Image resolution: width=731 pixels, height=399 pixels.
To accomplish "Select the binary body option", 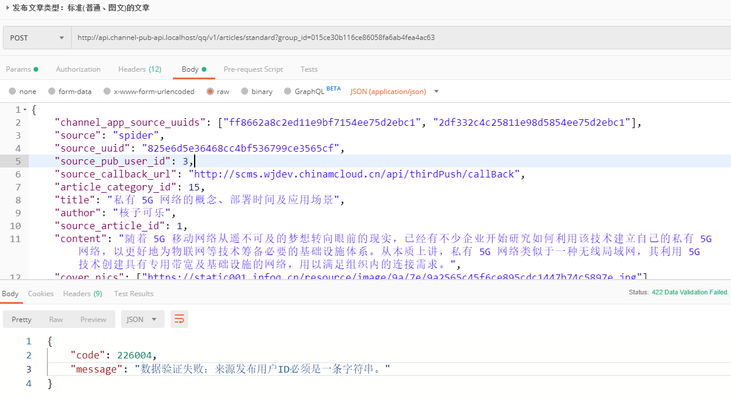I will click(256, 92).
